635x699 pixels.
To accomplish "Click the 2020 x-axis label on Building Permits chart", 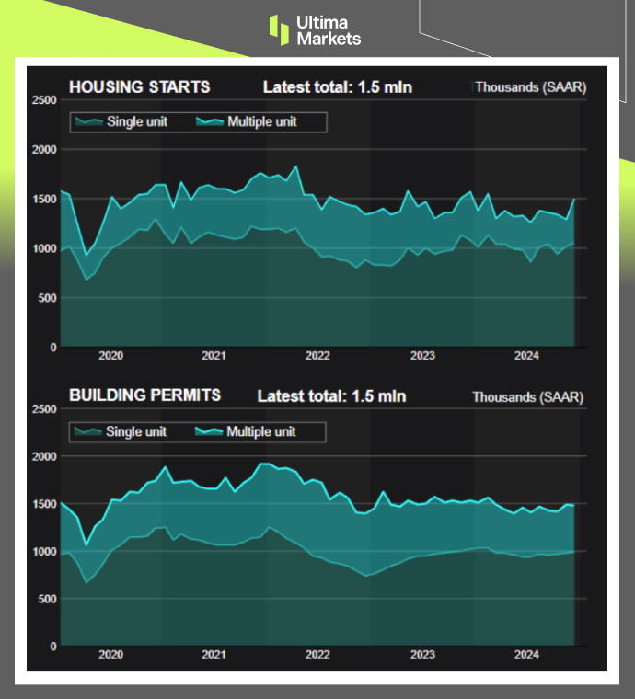I will point(110,655).
